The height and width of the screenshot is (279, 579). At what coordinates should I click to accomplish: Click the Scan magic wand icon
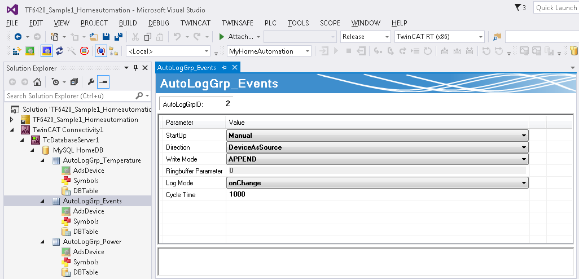[x=72, y=51]
